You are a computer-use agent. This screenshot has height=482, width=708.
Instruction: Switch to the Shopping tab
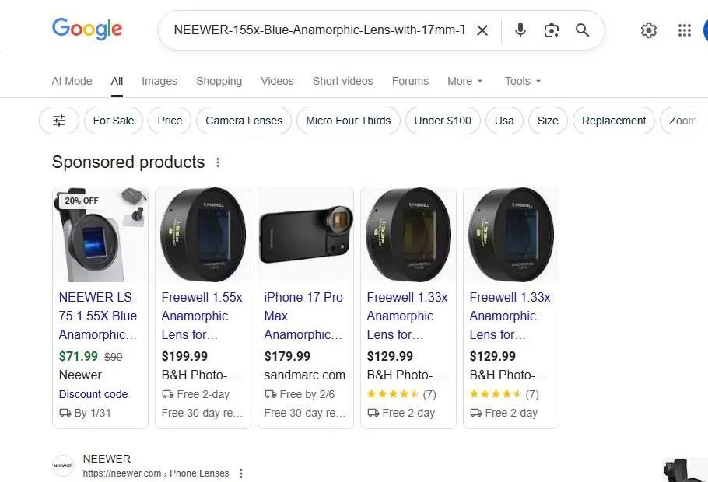click(219, 81)
